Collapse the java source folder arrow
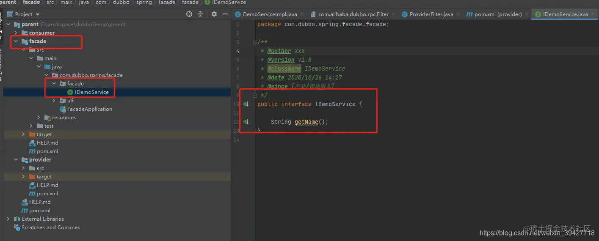Screen dimensions: 599x241 point(39,67)
